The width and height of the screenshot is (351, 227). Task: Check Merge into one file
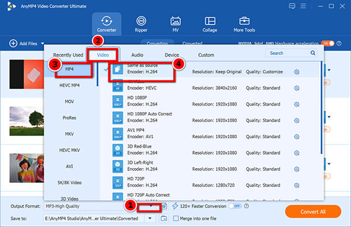point(176,218)
